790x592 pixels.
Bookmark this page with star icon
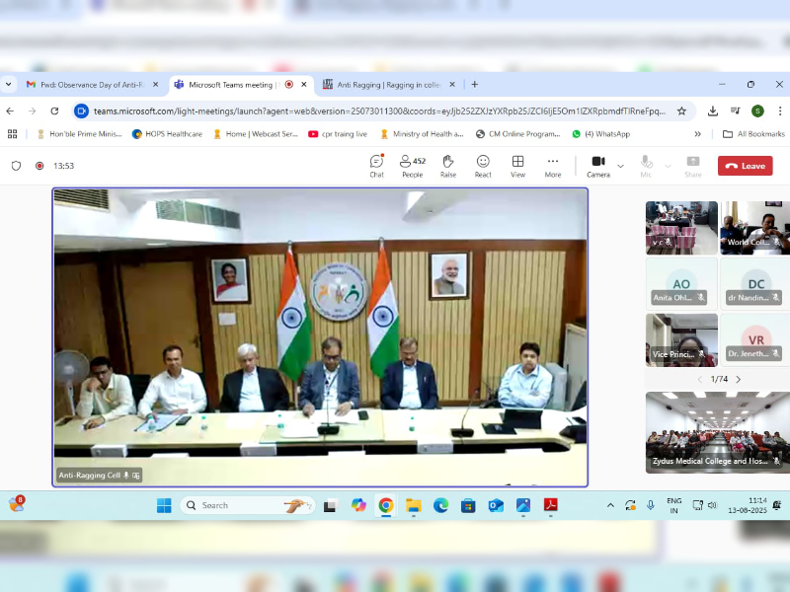(681, 111)
